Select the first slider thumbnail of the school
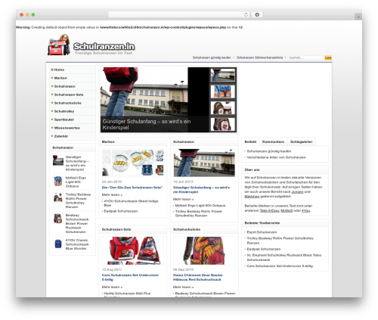The width and height of the screenshot is (378, 320). (x=223, y=75)
